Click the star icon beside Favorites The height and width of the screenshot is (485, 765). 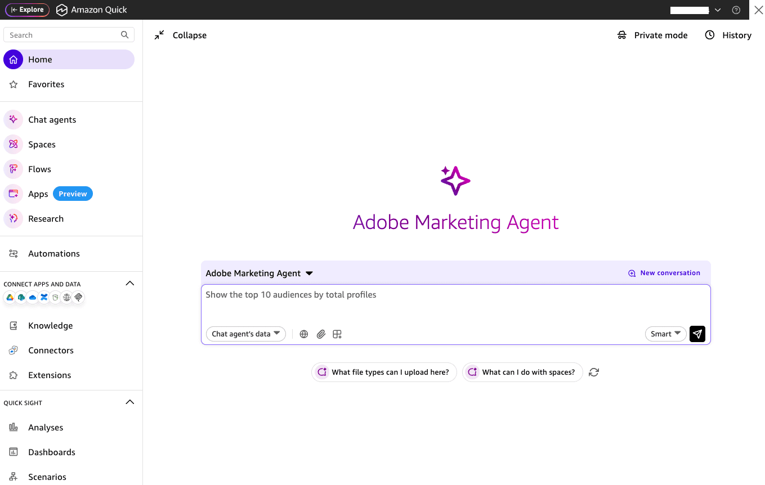(14, 84)
